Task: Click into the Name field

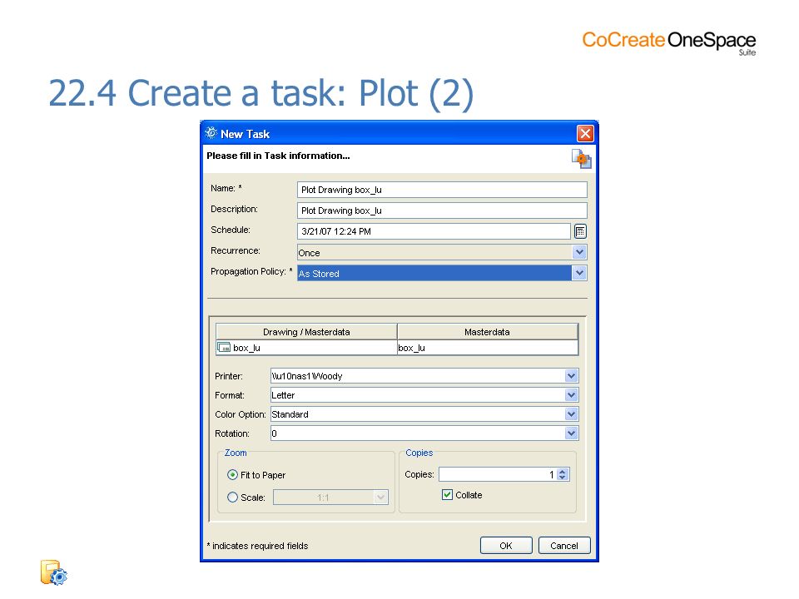Action: [442, 190]
